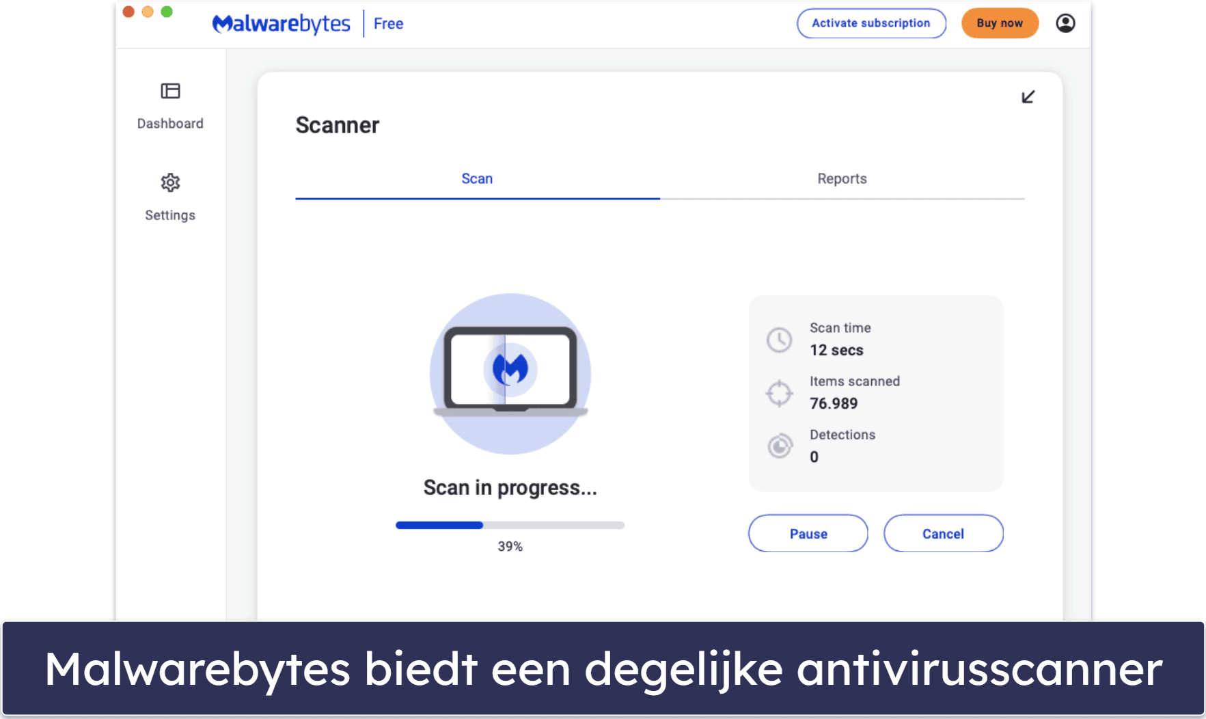The width and height of the screenshot is (1206, 719).
Task: Click the Detections count '0'
Action: pyautogui.click(x=814, y=457)
